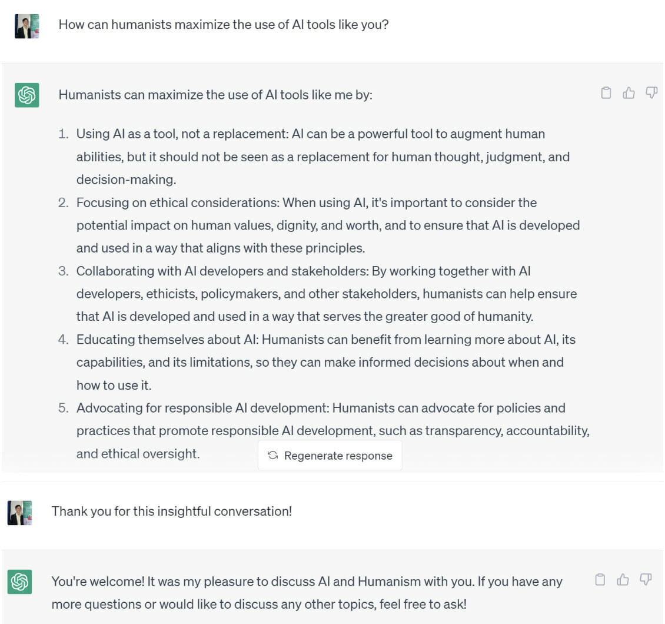Copy the first AI response via clipboard icon
This screenshot has height=624, width=665.
[606, 93]
